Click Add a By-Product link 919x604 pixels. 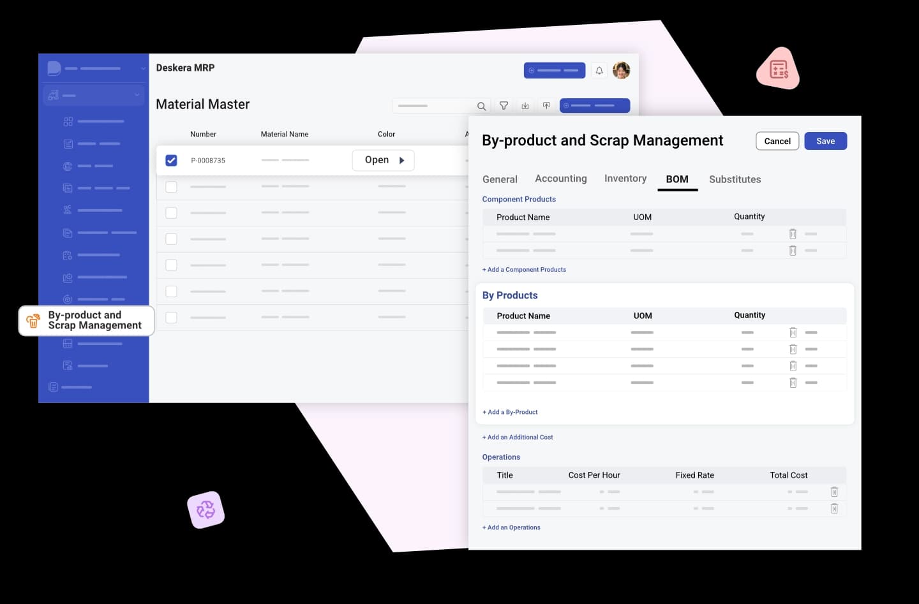(510, 413)
